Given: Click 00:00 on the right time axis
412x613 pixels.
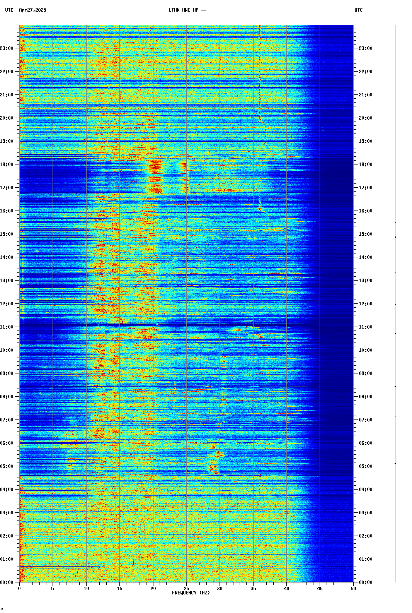Looking at the screenshot, I should 366,582.
